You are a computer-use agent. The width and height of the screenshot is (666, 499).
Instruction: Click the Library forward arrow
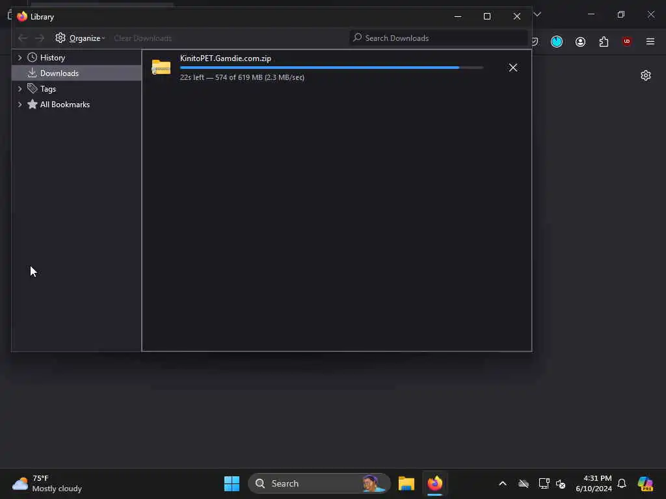pos(40,38)
